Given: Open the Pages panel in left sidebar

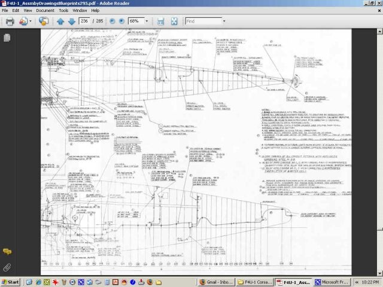Looking at the screenshot, I should tap(7, 38).
